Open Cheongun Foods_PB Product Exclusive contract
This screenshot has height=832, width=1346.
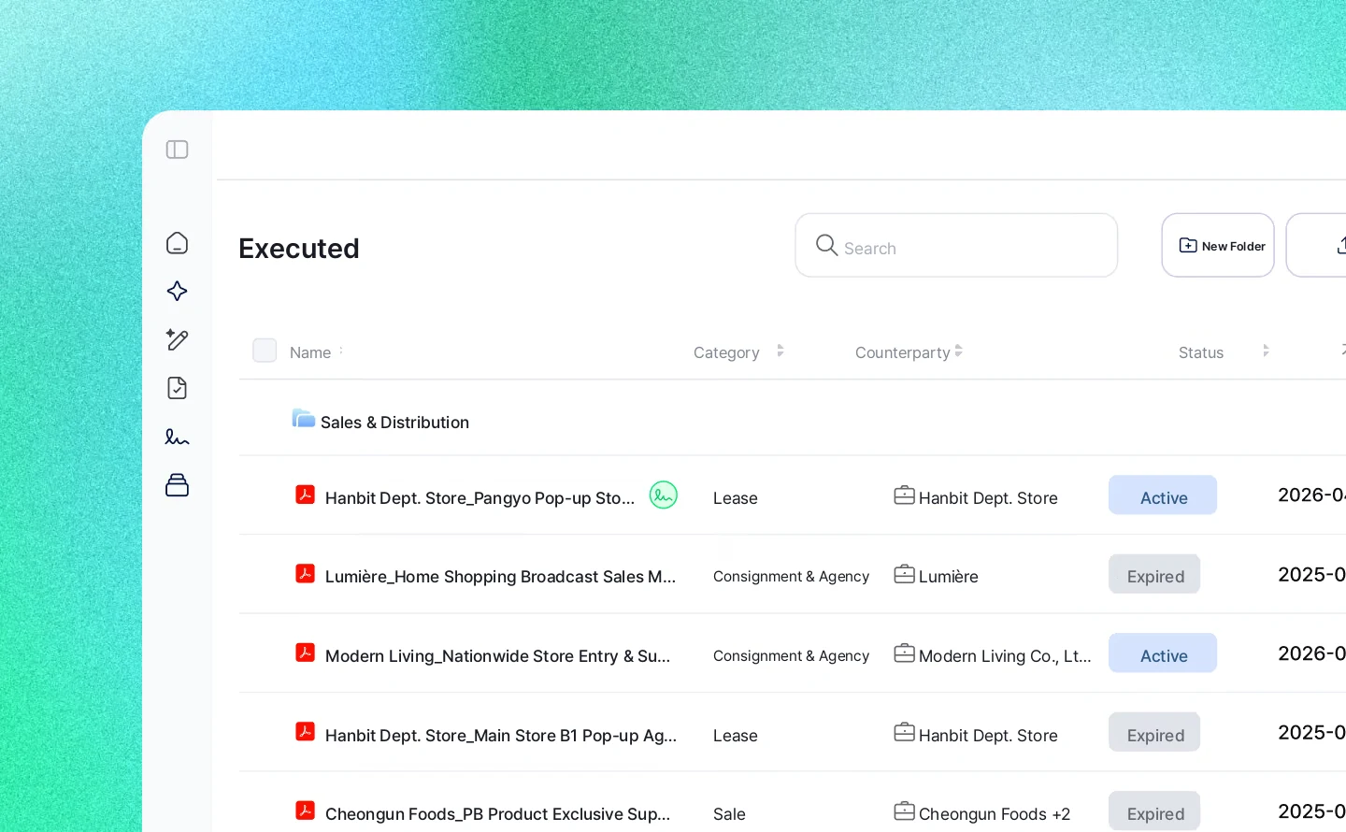[x=497, y=814]
